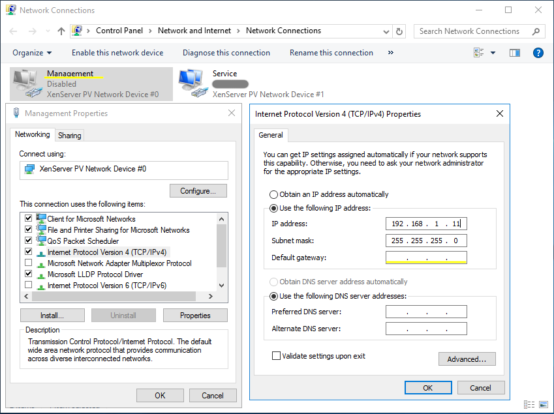Click the back navigation arrow

(x=12, y=31)
